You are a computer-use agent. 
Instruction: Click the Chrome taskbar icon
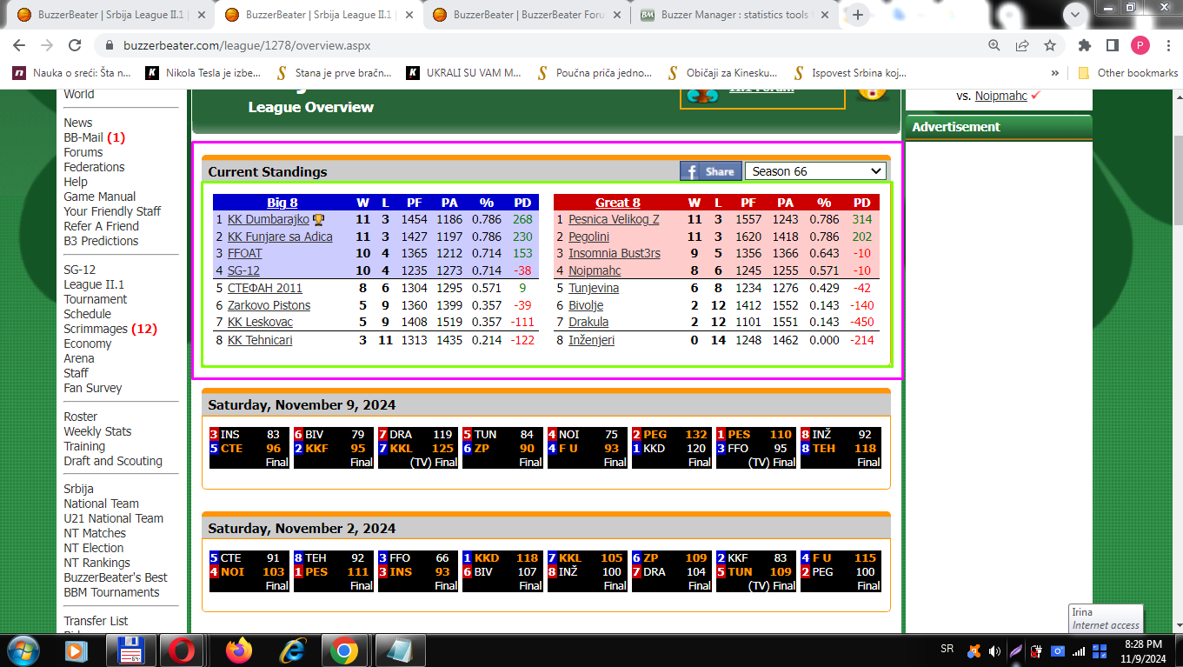(x=343, y=650)
